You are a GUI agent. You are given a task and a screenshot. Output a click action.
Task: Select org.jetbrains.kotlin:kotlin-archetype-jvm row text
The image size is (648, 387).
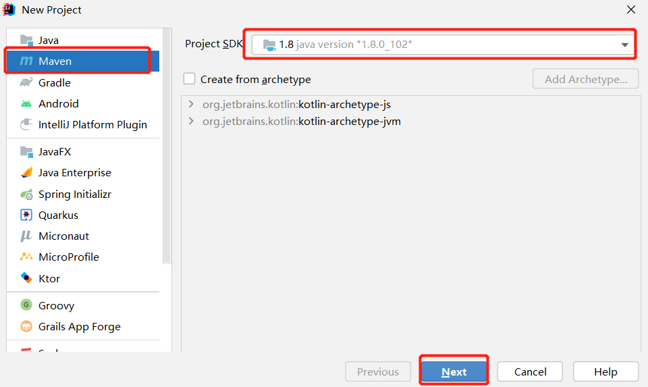pyautogui.click(x=301, y=121)
